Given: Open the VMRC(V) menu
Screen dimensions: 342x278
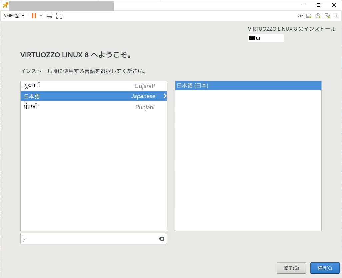Looking at the screenshot, I should pyautogui.click(x=14, y=16).
